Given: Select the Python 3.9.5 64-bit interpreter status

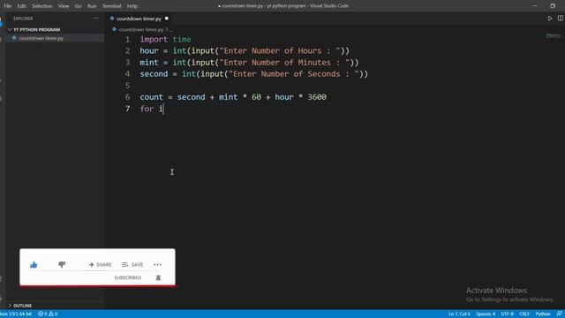Looking at the screenshot, I should (x=16, y=314).
